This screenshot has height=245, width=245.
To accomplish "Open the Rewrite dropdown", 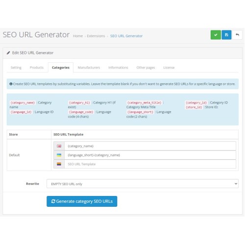I will [x=143, y=184].
